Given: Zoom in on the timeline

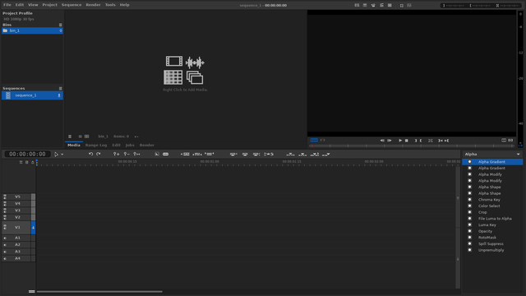Looking at the screenshot, I should point(116,154).
